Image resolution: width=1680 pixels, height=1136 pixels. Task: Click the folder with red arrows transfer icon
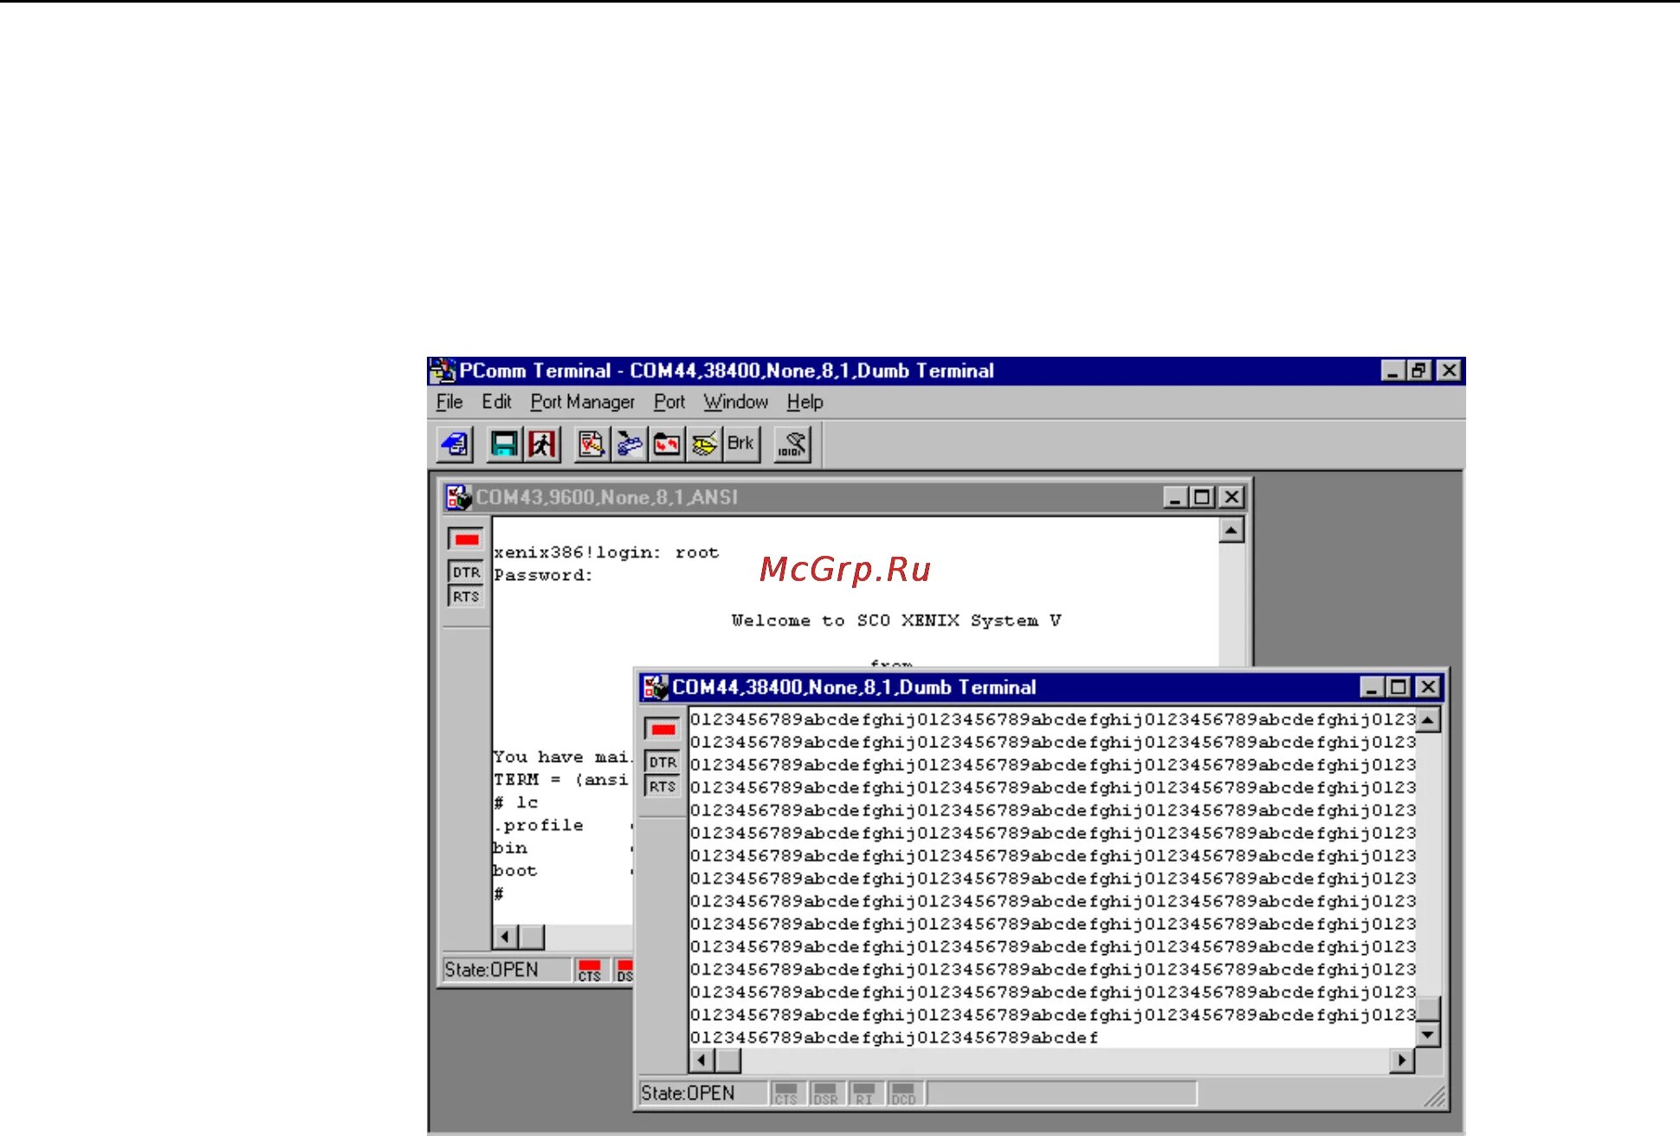667,444
